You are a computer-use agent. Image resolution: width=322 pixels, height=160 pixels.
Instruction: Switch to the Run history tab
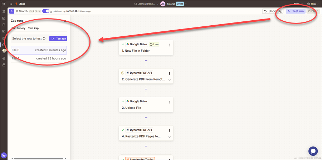(x=19, y=28)
